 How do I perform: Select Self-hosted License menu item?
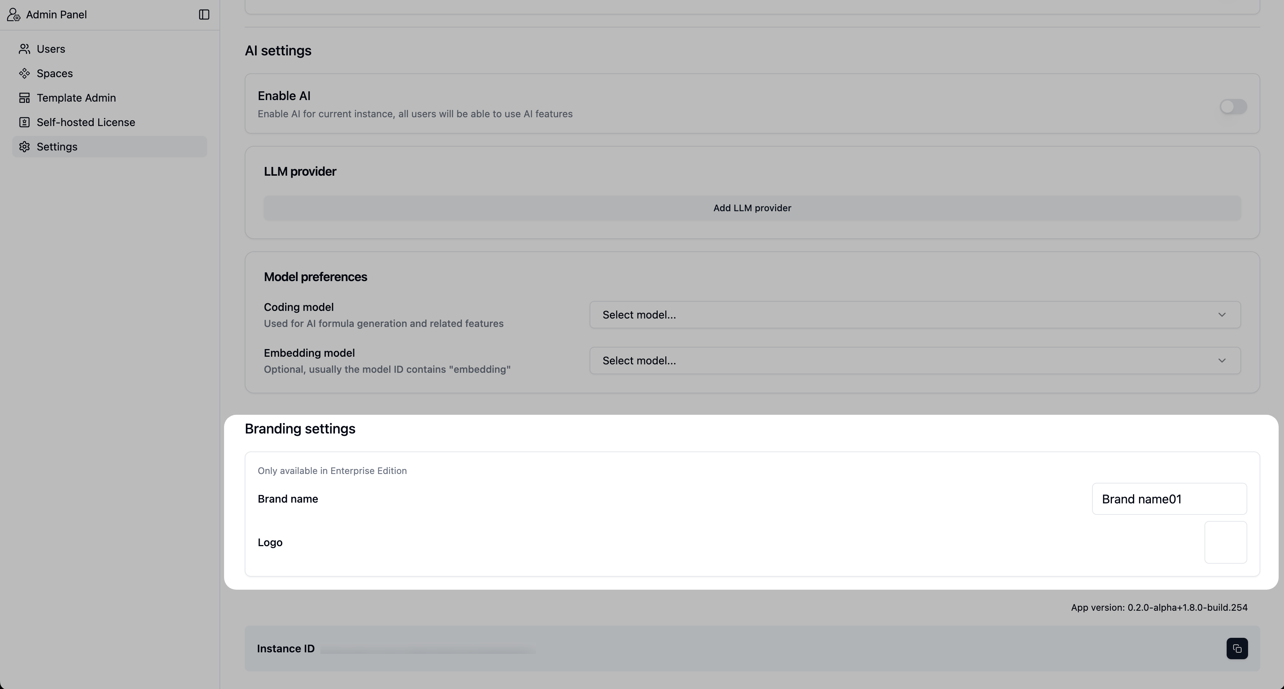(x=86, y=122)
